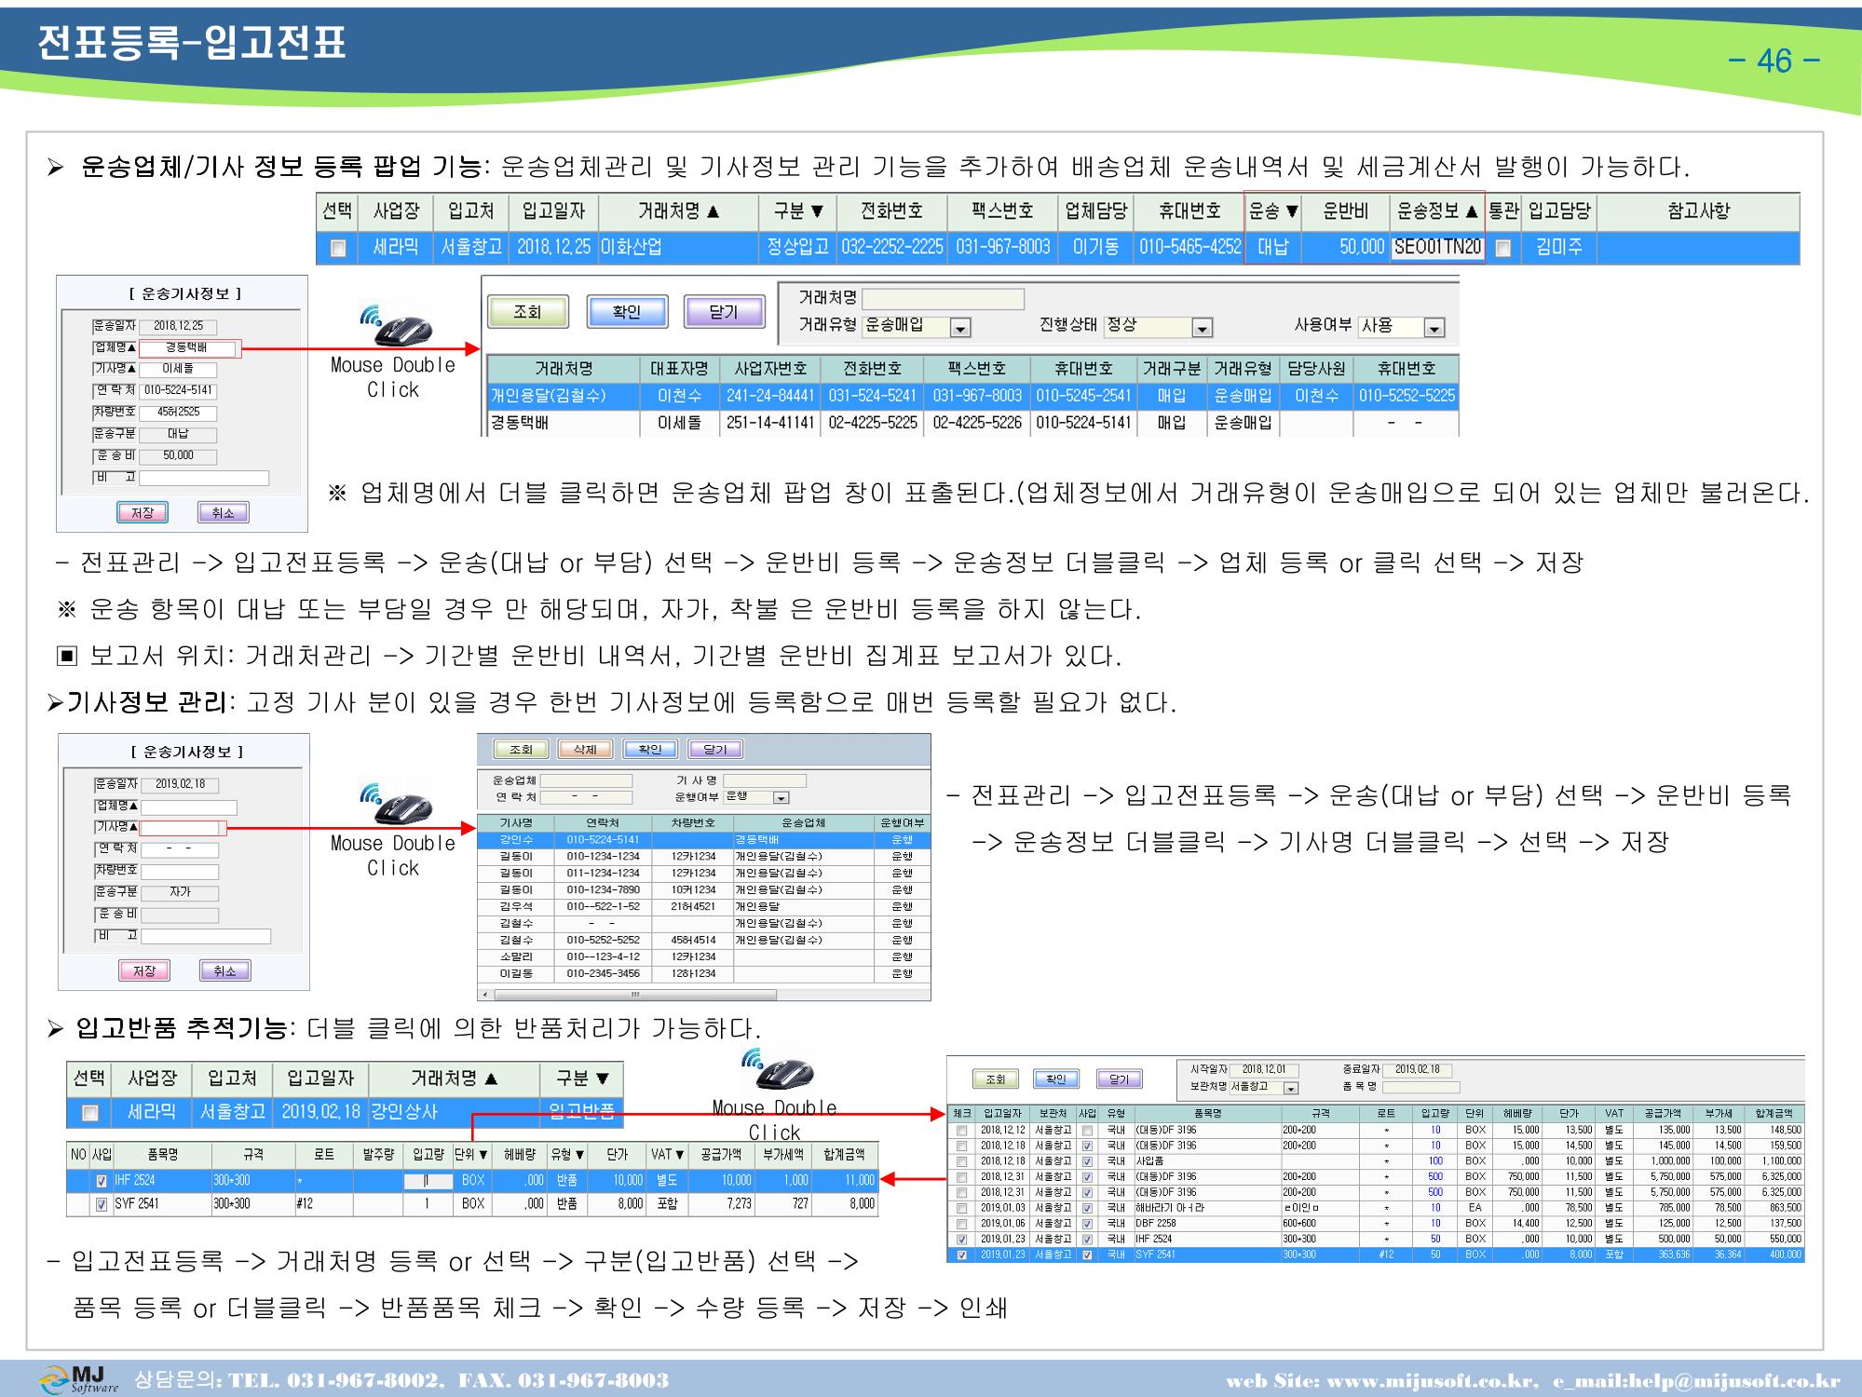
Task: Select driver row 이길동
Action: pos(703,973)
